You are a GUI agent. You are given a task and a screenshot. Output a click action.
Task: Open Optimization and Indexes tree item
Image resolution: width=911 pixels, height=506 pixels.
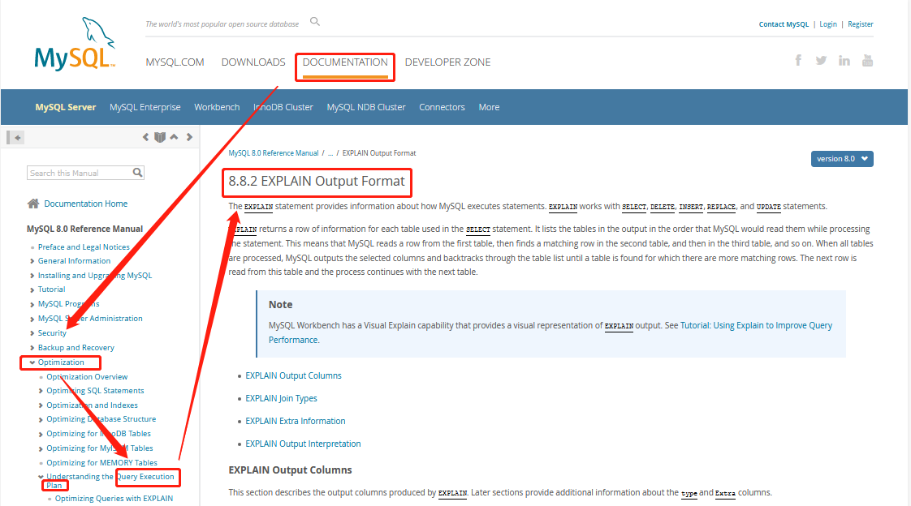pyautogui.click(x=93, y=405)
